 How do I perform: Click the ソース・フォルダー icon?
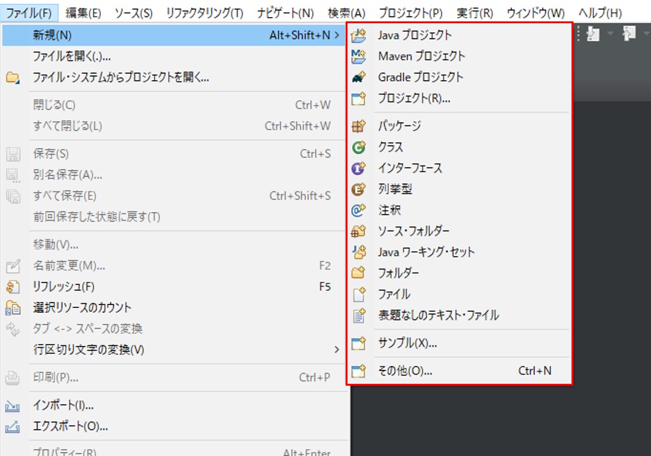pyautogui.click(x=358, y=231)
